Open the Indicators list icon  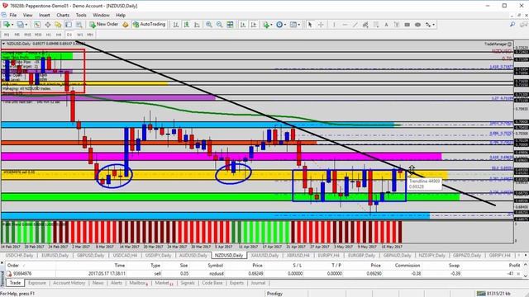pos(266,25)
